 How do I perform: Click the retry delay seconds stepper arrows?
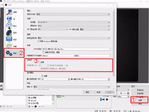[x=69, y=79]
